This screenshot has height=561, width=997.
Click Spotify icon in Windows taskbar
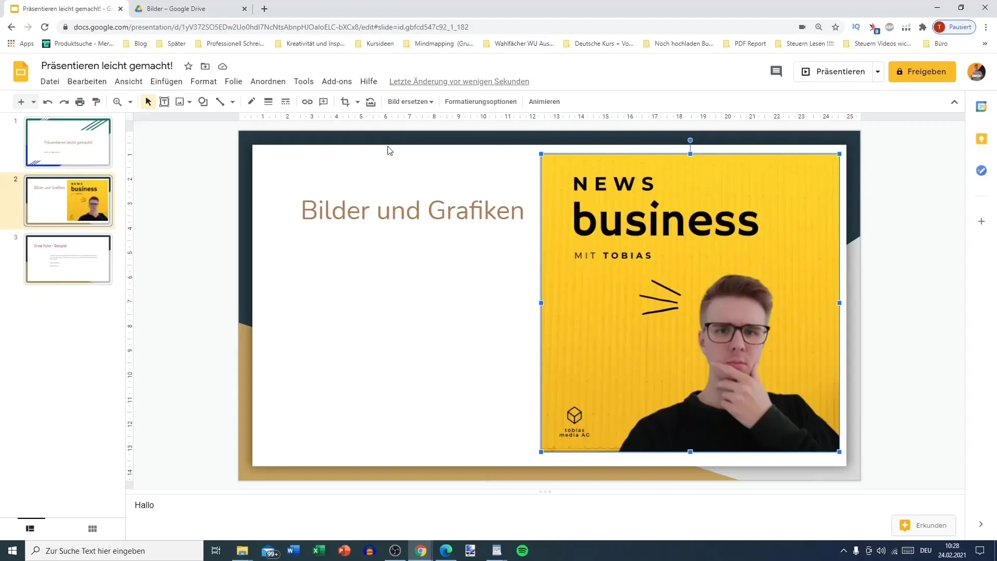[522, 551]
